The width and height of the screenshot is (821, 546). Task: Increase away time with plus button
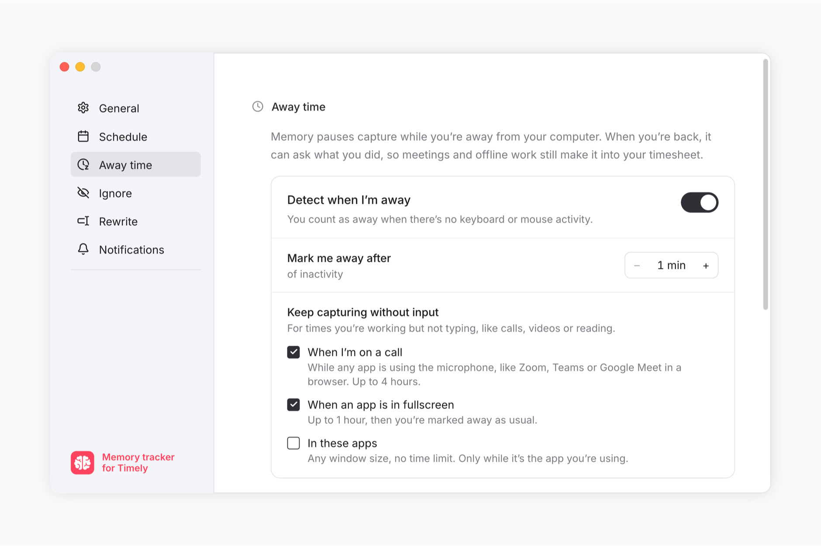tap(706, 265)
